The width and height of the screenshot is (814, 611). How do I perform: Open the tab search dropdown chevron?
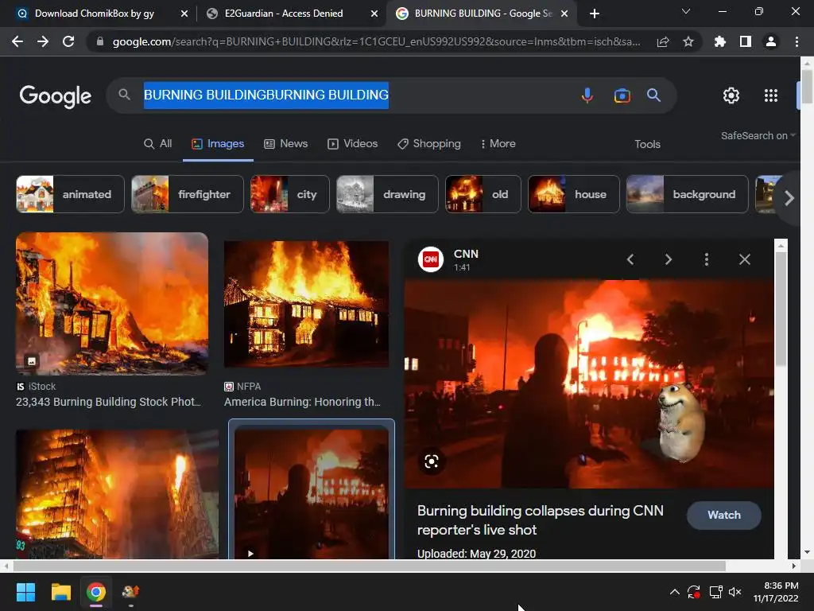point(686,11)
